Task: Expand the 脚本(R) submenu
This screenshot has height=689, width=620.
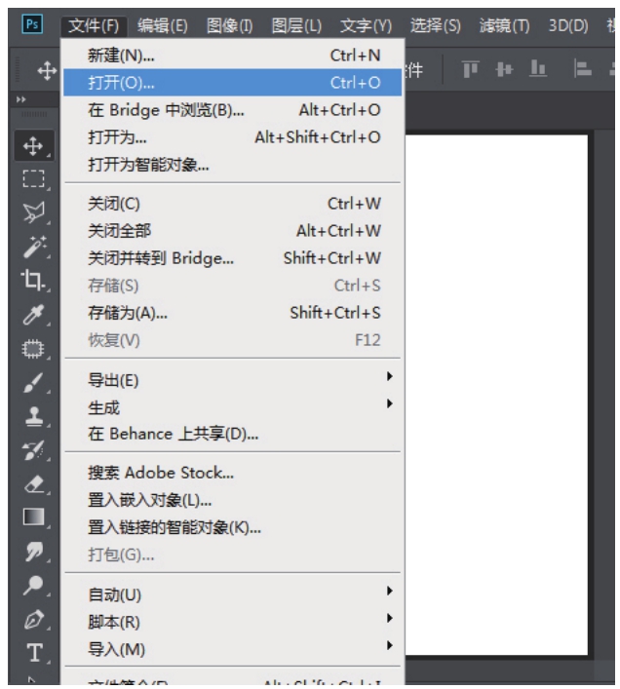Action: (x=232, y=622)
